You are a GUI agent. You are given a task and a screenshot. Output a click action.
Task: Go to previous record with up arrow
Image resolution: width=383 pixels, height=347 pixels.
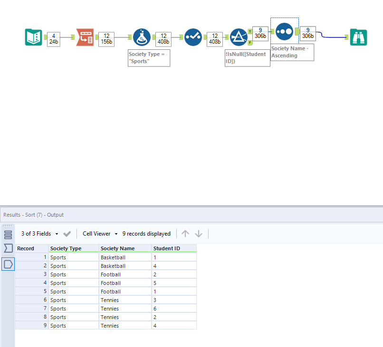[185, 234]
